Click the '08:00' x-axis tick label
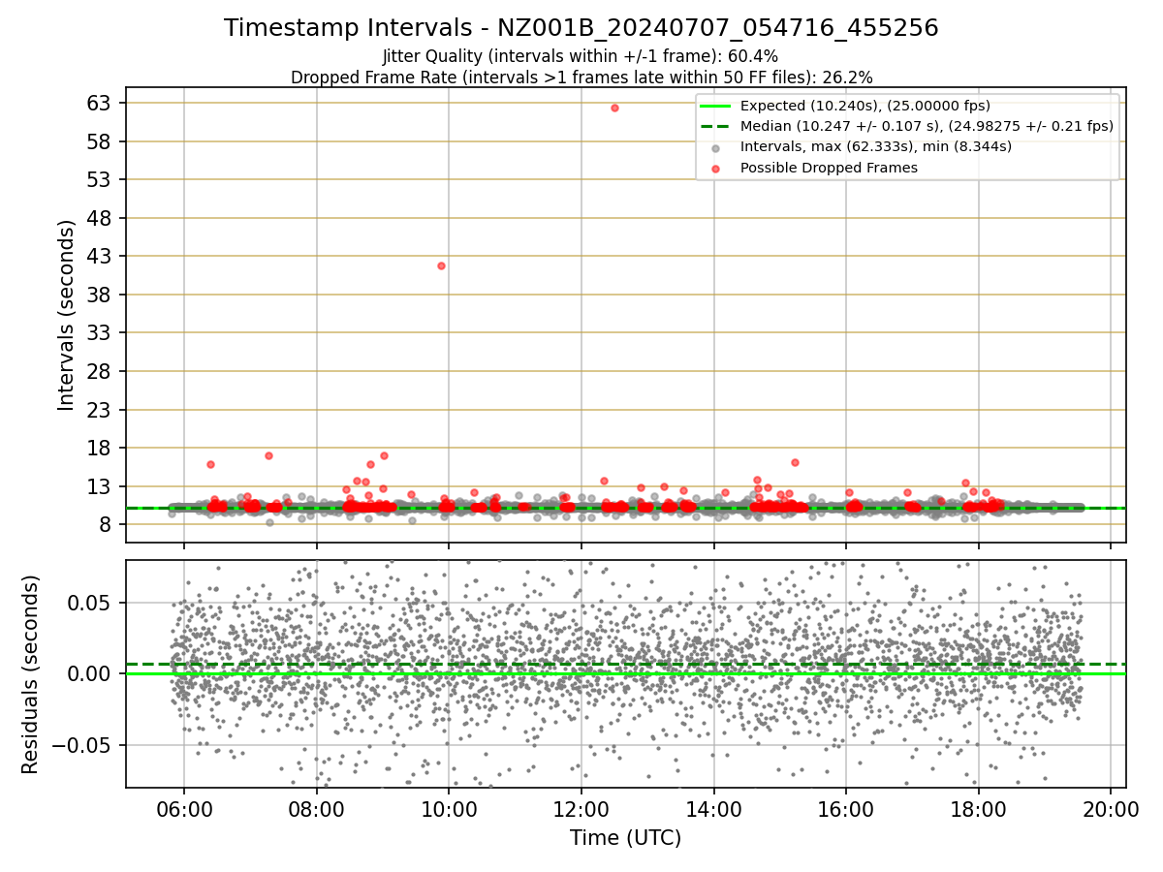This screenshot has width=1163, height=872. (316, 807)
